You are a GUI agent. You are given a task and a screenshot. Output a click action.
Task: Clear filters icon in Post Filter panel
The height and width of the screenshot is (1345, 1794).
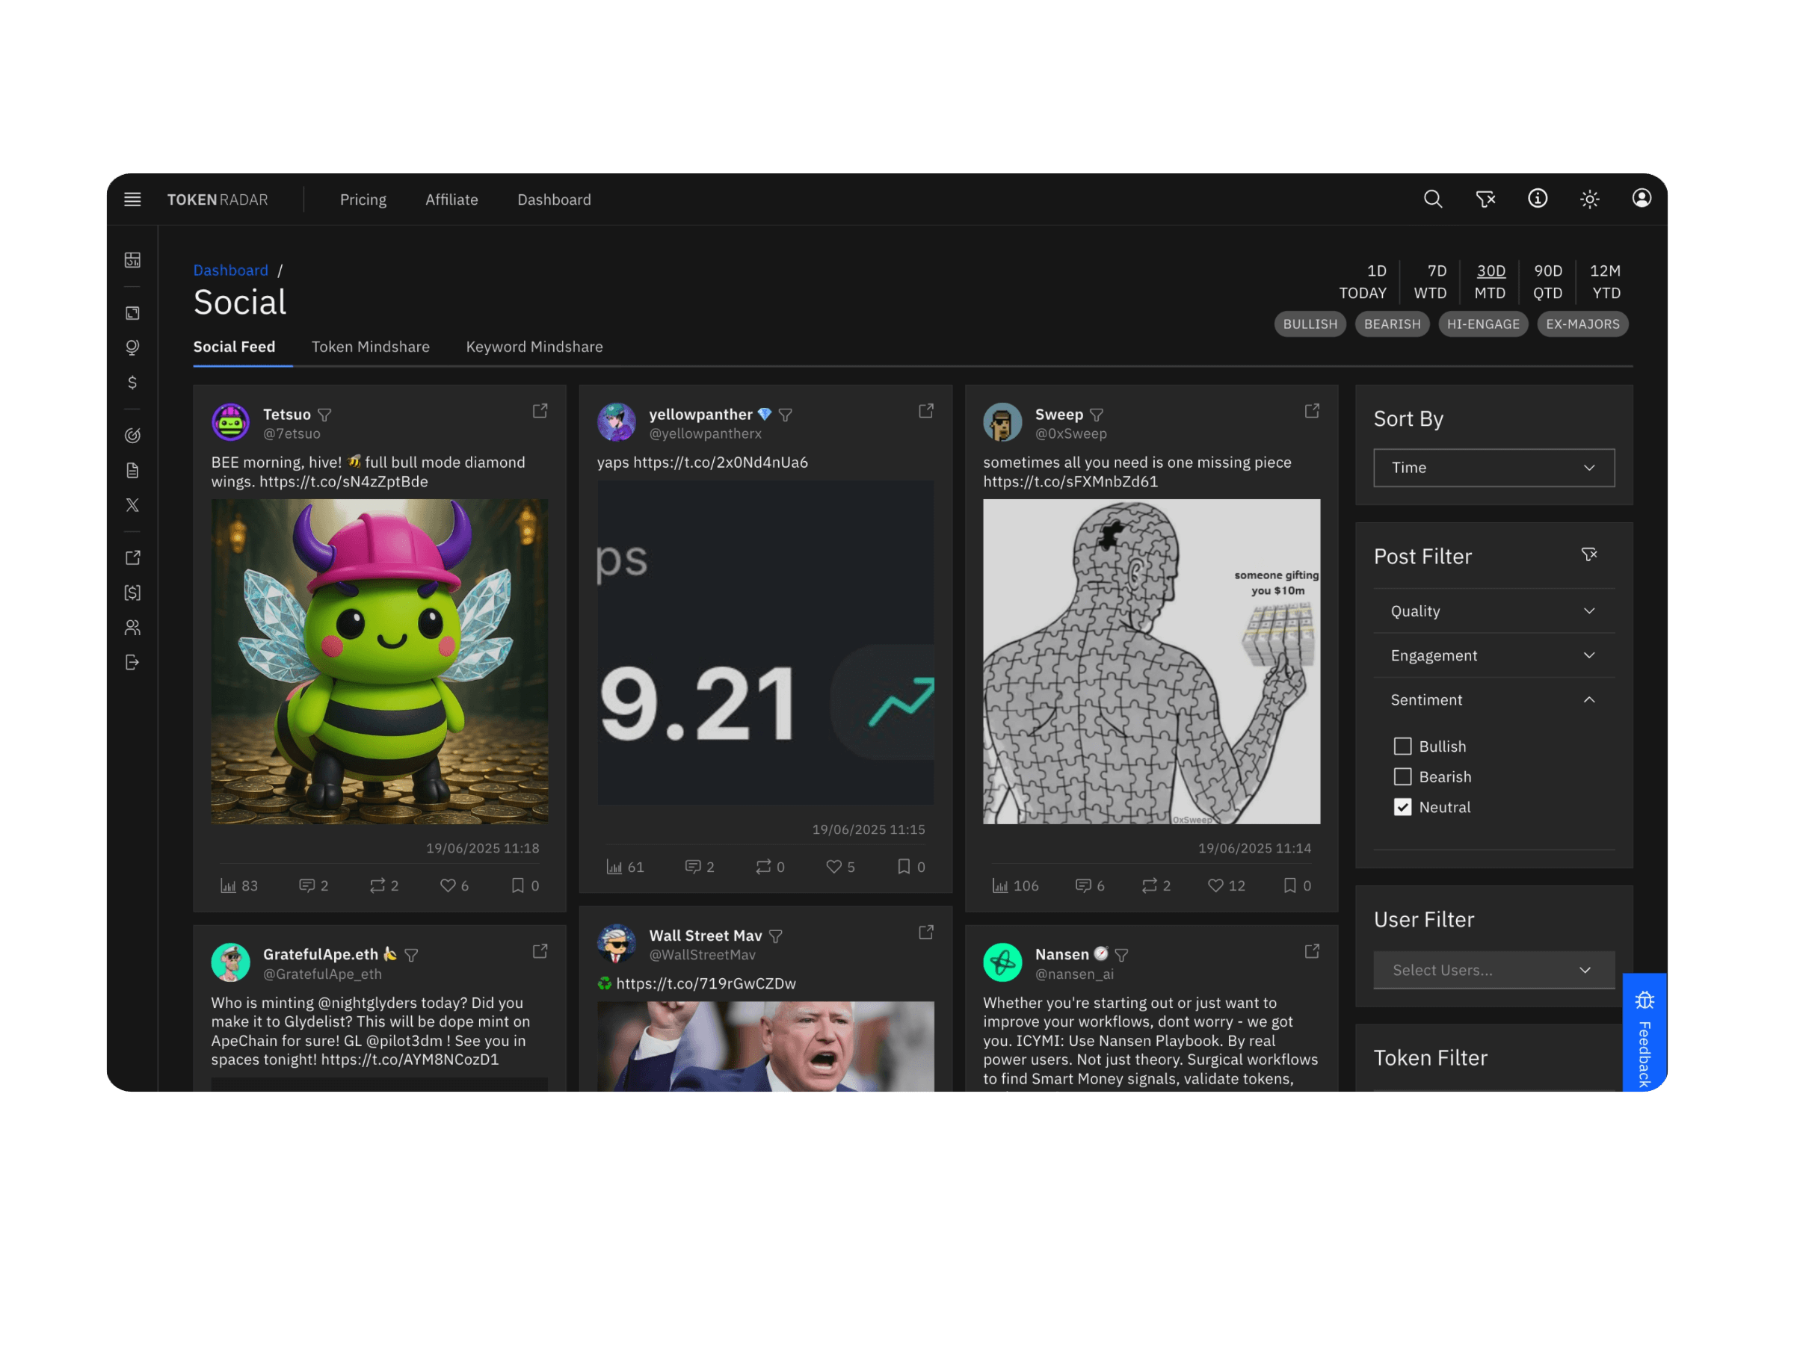(1588, 554)
